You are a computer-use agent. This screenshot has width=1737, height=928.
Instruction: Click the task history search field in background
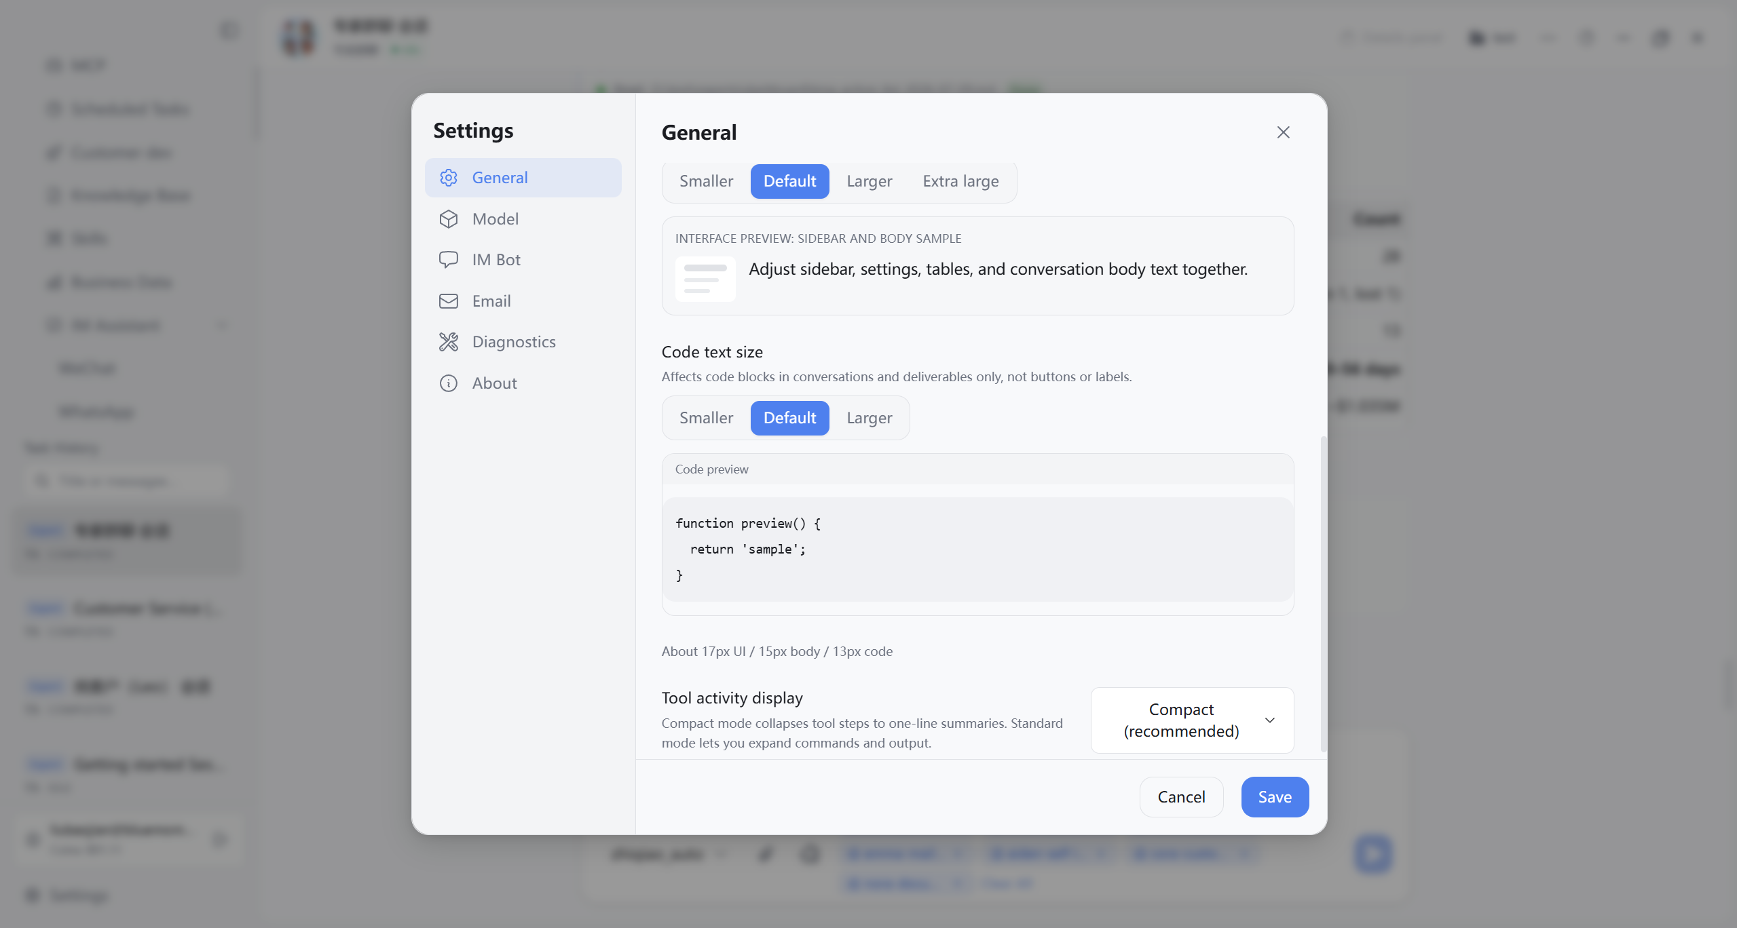128,481
